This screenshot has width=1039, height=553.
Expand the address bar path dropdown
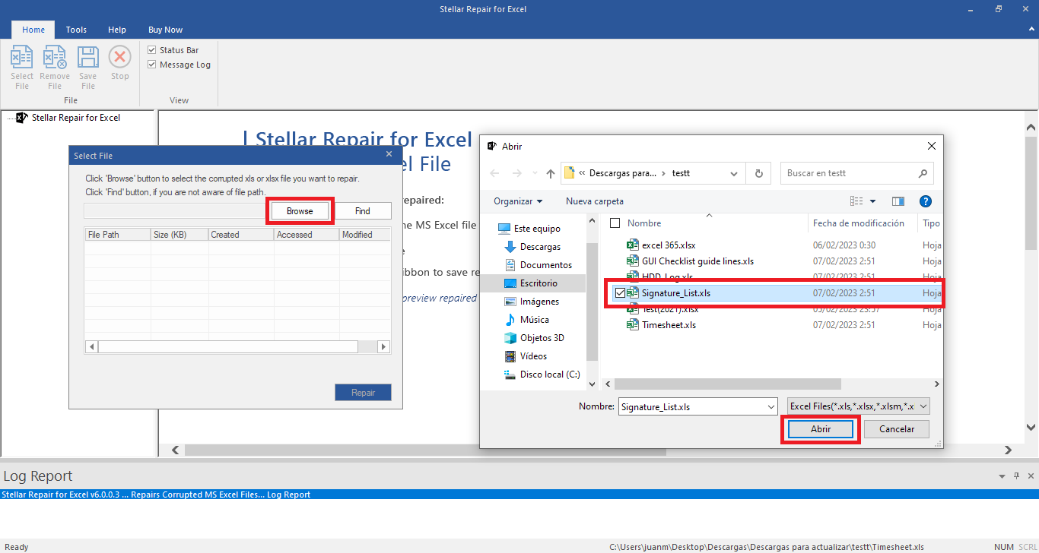(734, 173)
